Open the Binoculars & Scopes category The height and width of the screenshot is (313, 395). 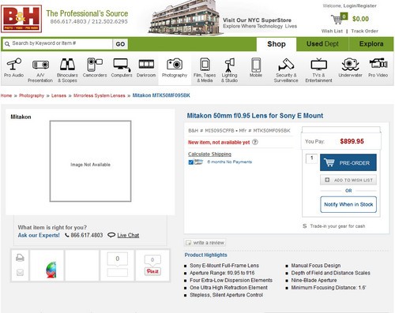pos(67,70)
